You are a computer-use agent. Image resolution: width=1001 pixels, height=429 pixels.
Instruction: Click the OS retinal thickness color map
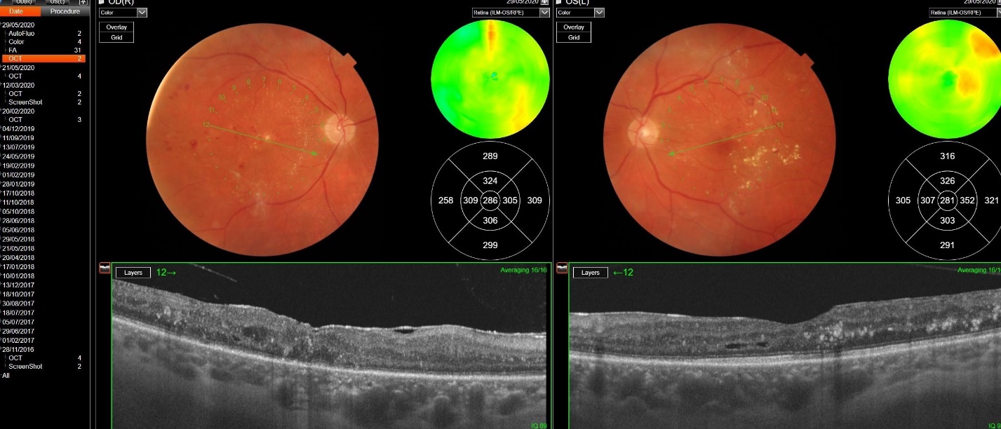click(945, 79)
